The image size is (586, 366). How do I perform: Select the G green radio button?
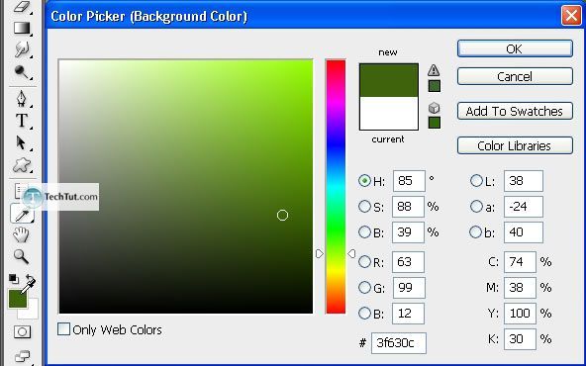pyautogui.click(x=364, y=287)
